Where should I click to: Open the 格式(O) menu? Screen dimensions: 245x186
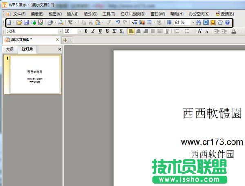coord(91,14)
